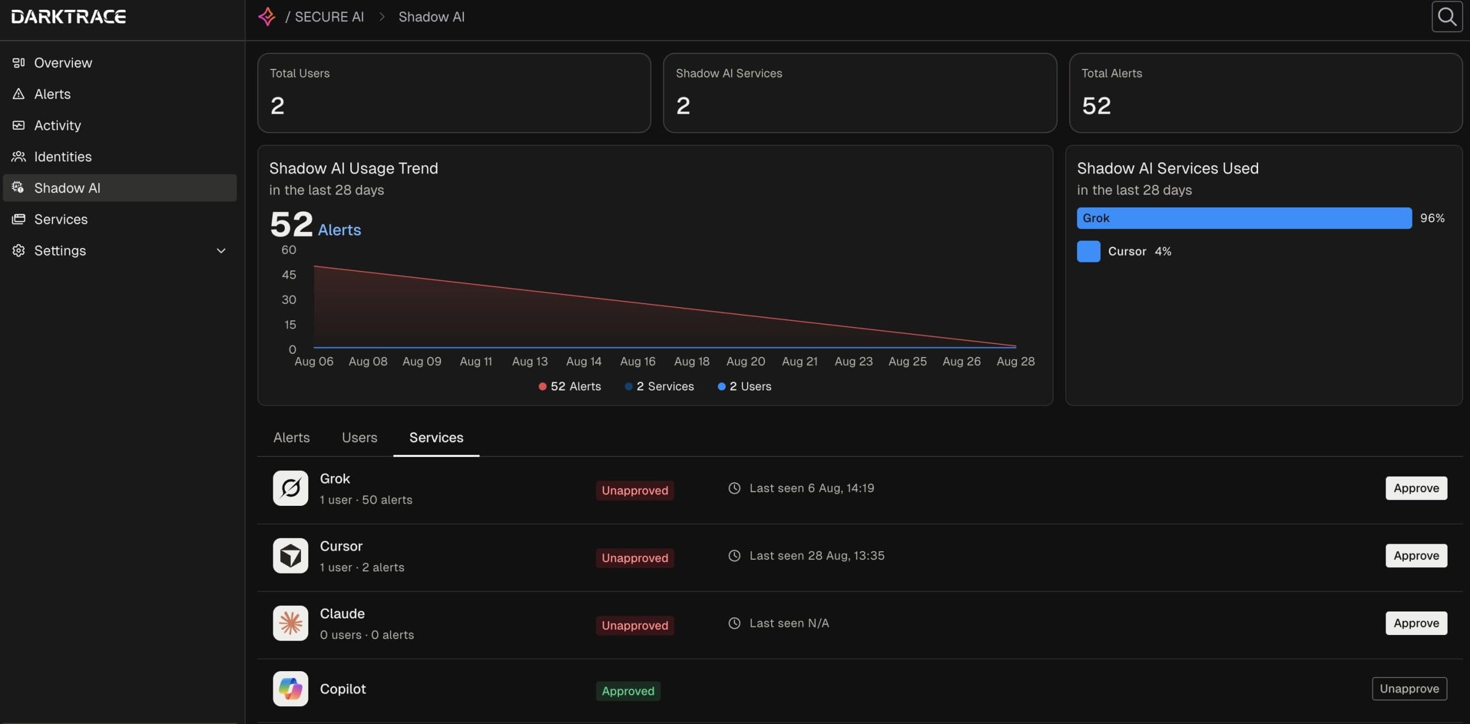1470x724 pixels.
Task: Click the Identities people icon
Action: tap(19, 157)
